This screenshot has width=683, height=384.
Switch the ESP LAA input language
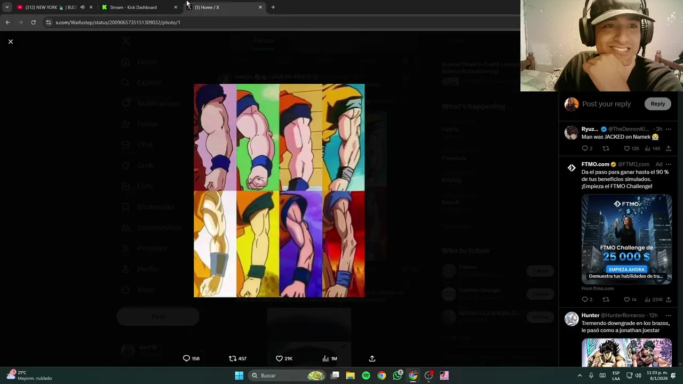(616, 375)
